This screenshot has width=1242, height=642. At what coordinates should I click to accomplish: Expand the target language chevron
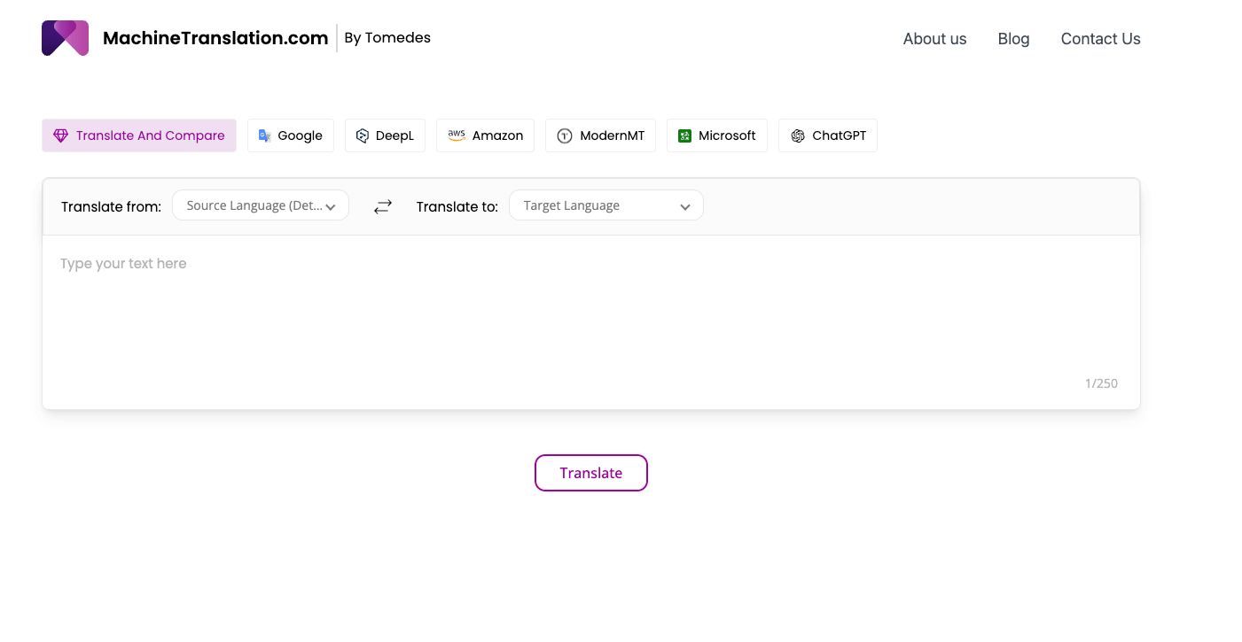tap(684, 205)
